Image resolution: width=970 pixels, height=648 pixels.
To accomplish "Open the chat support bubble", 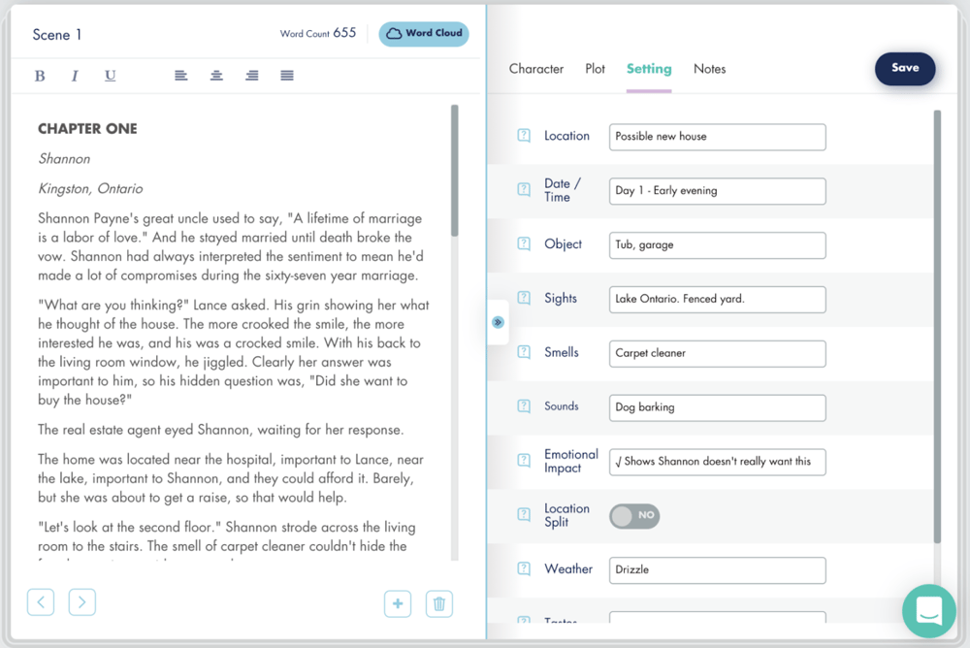I will click(928, 611).
